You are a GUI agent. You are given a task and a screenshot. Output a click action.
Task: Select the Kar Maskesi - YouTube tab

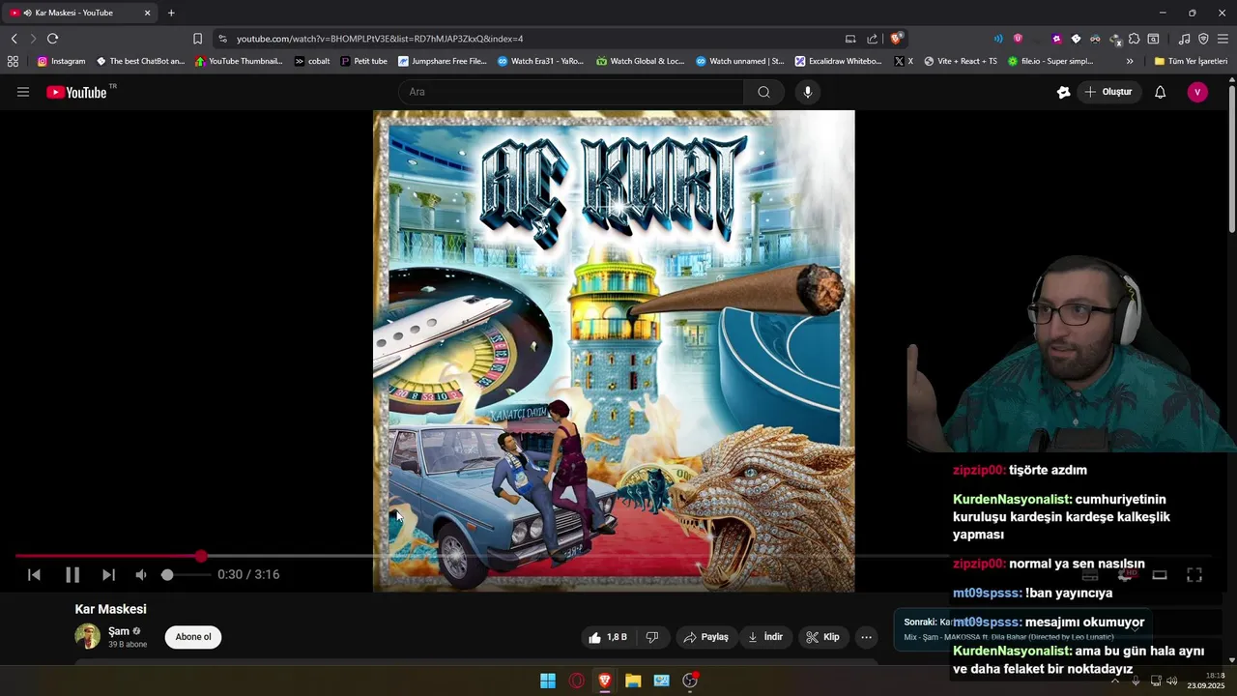(81, 13)
